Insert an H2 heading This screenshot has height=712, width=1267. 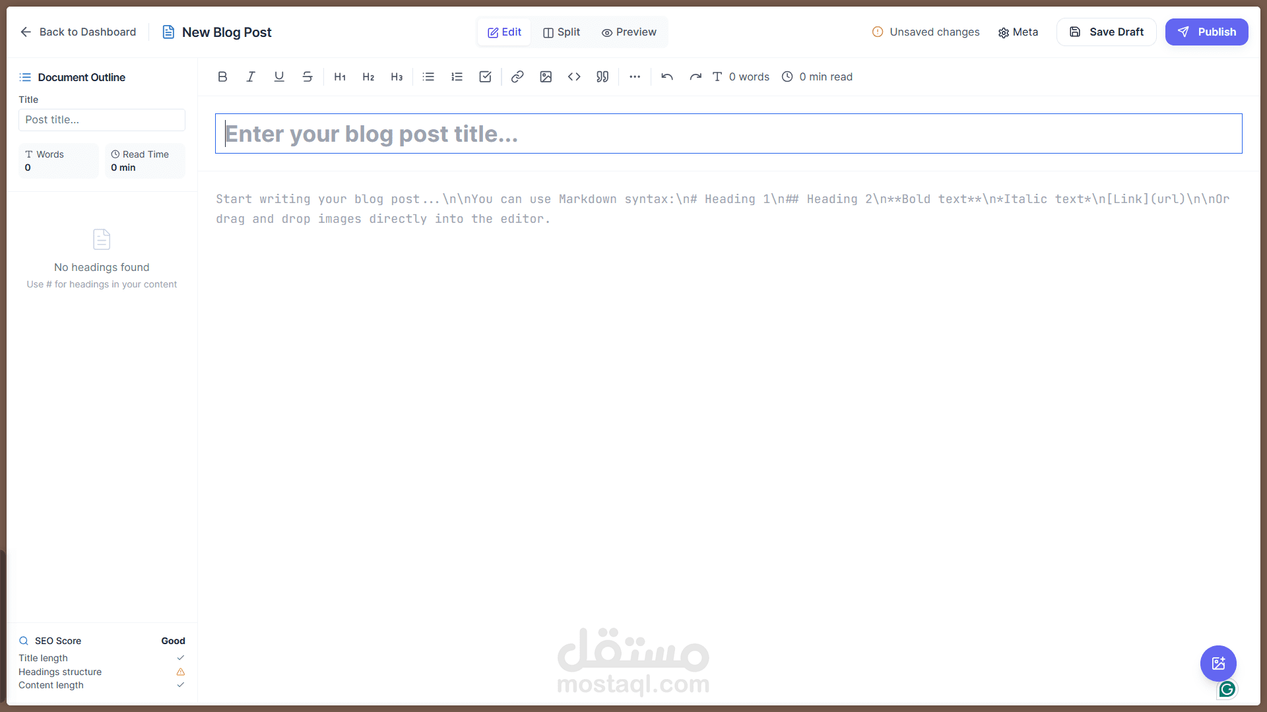pos(368,77)
